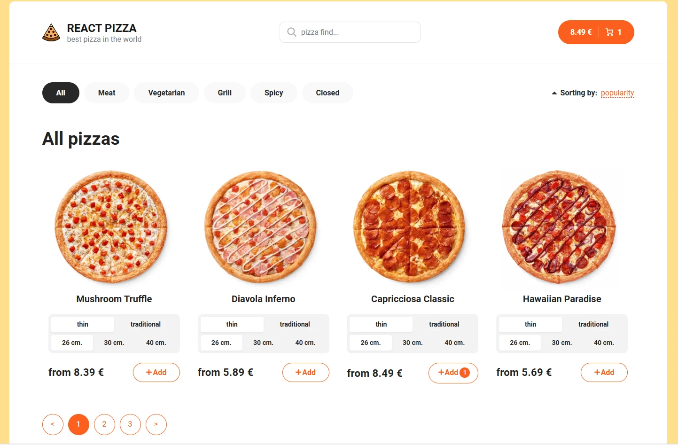Click the Capricciosa Classic count badge
The height and width of the screenshot is (445, 678).
pos(465,373)
